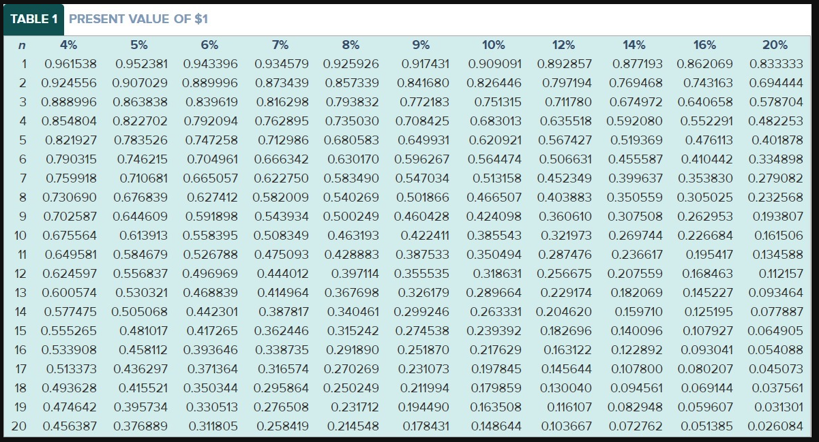This screenshot has width=819, height=442.
Task: Click the 8% column header
Action: point(351,45)
